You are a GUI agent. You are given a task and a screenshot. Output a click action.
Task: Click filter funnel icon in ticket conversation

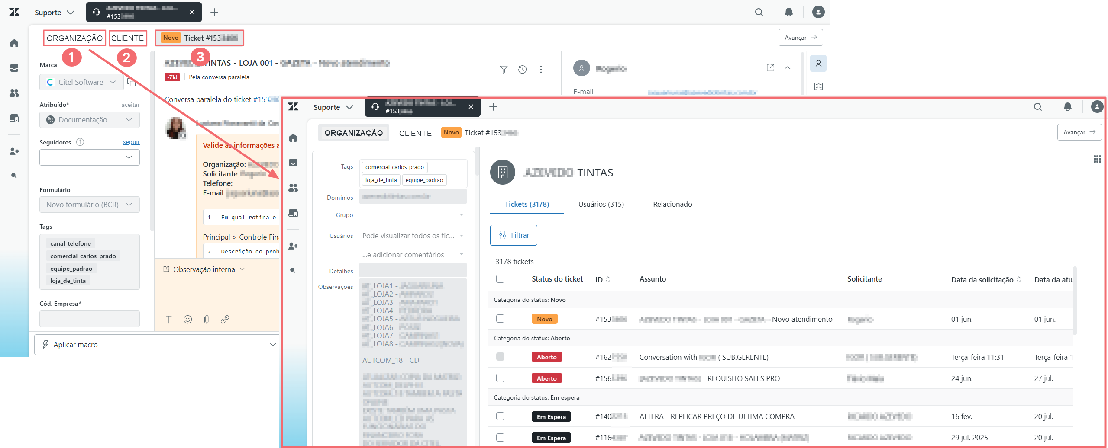point(504,69)
